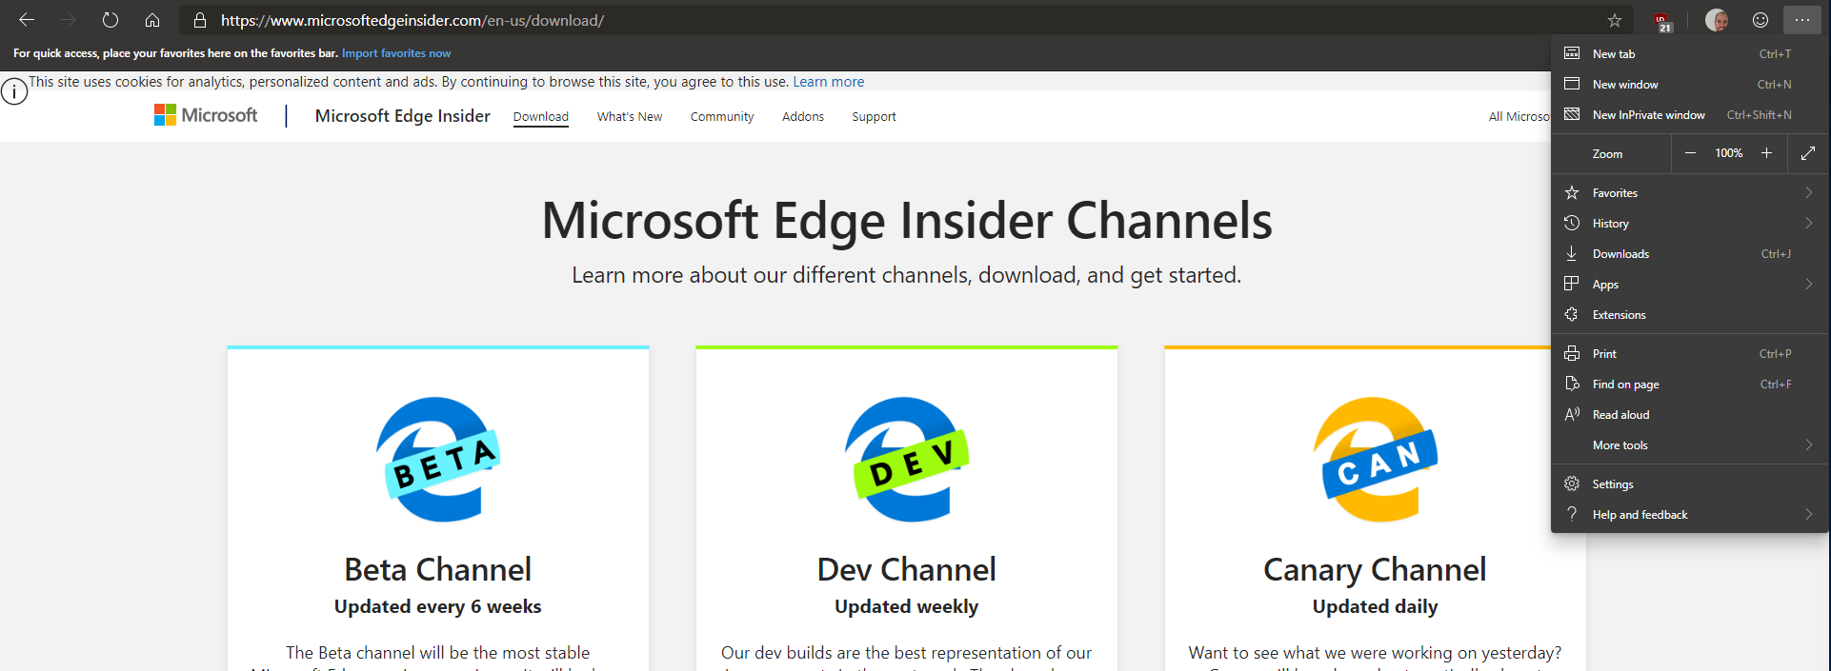
Task: Click the browser back arrow
Action: (x=27, y=20)
